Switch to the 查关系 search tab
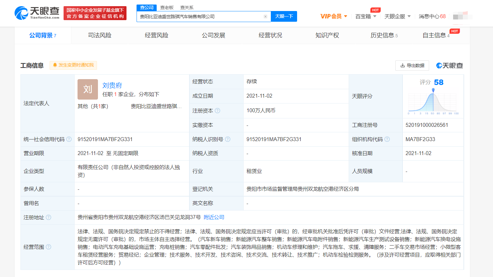The height and width of the screenshot is (277, 493). click(187, 7)
